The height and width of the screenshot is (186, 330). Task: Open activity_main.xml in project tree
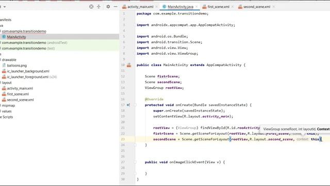pyautogui.click(x=20, y=88)
